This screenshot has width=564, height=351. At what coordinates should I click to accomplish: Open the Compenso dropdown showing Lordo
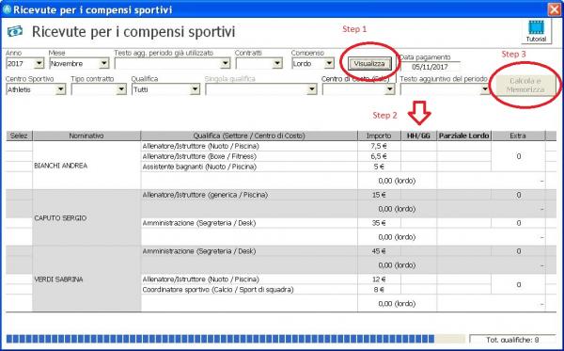pyautogui.click(x=329, y=64)
